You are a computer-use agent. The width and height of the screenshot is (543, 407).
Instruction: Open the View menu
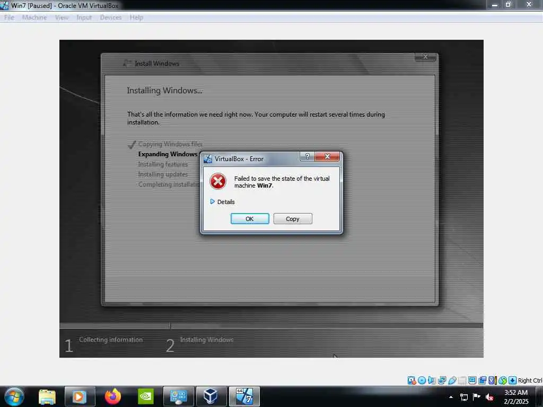[x=62, y=17]
